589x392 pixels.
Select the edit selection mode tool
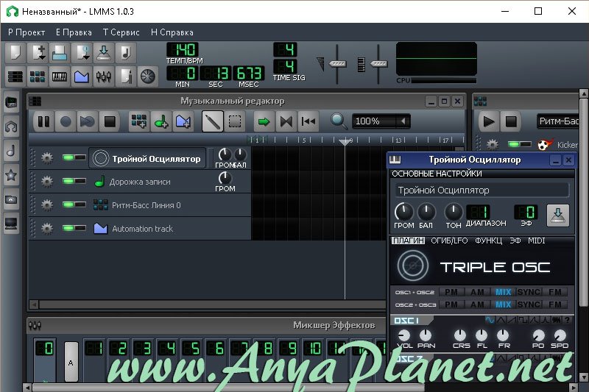point(235,121)
